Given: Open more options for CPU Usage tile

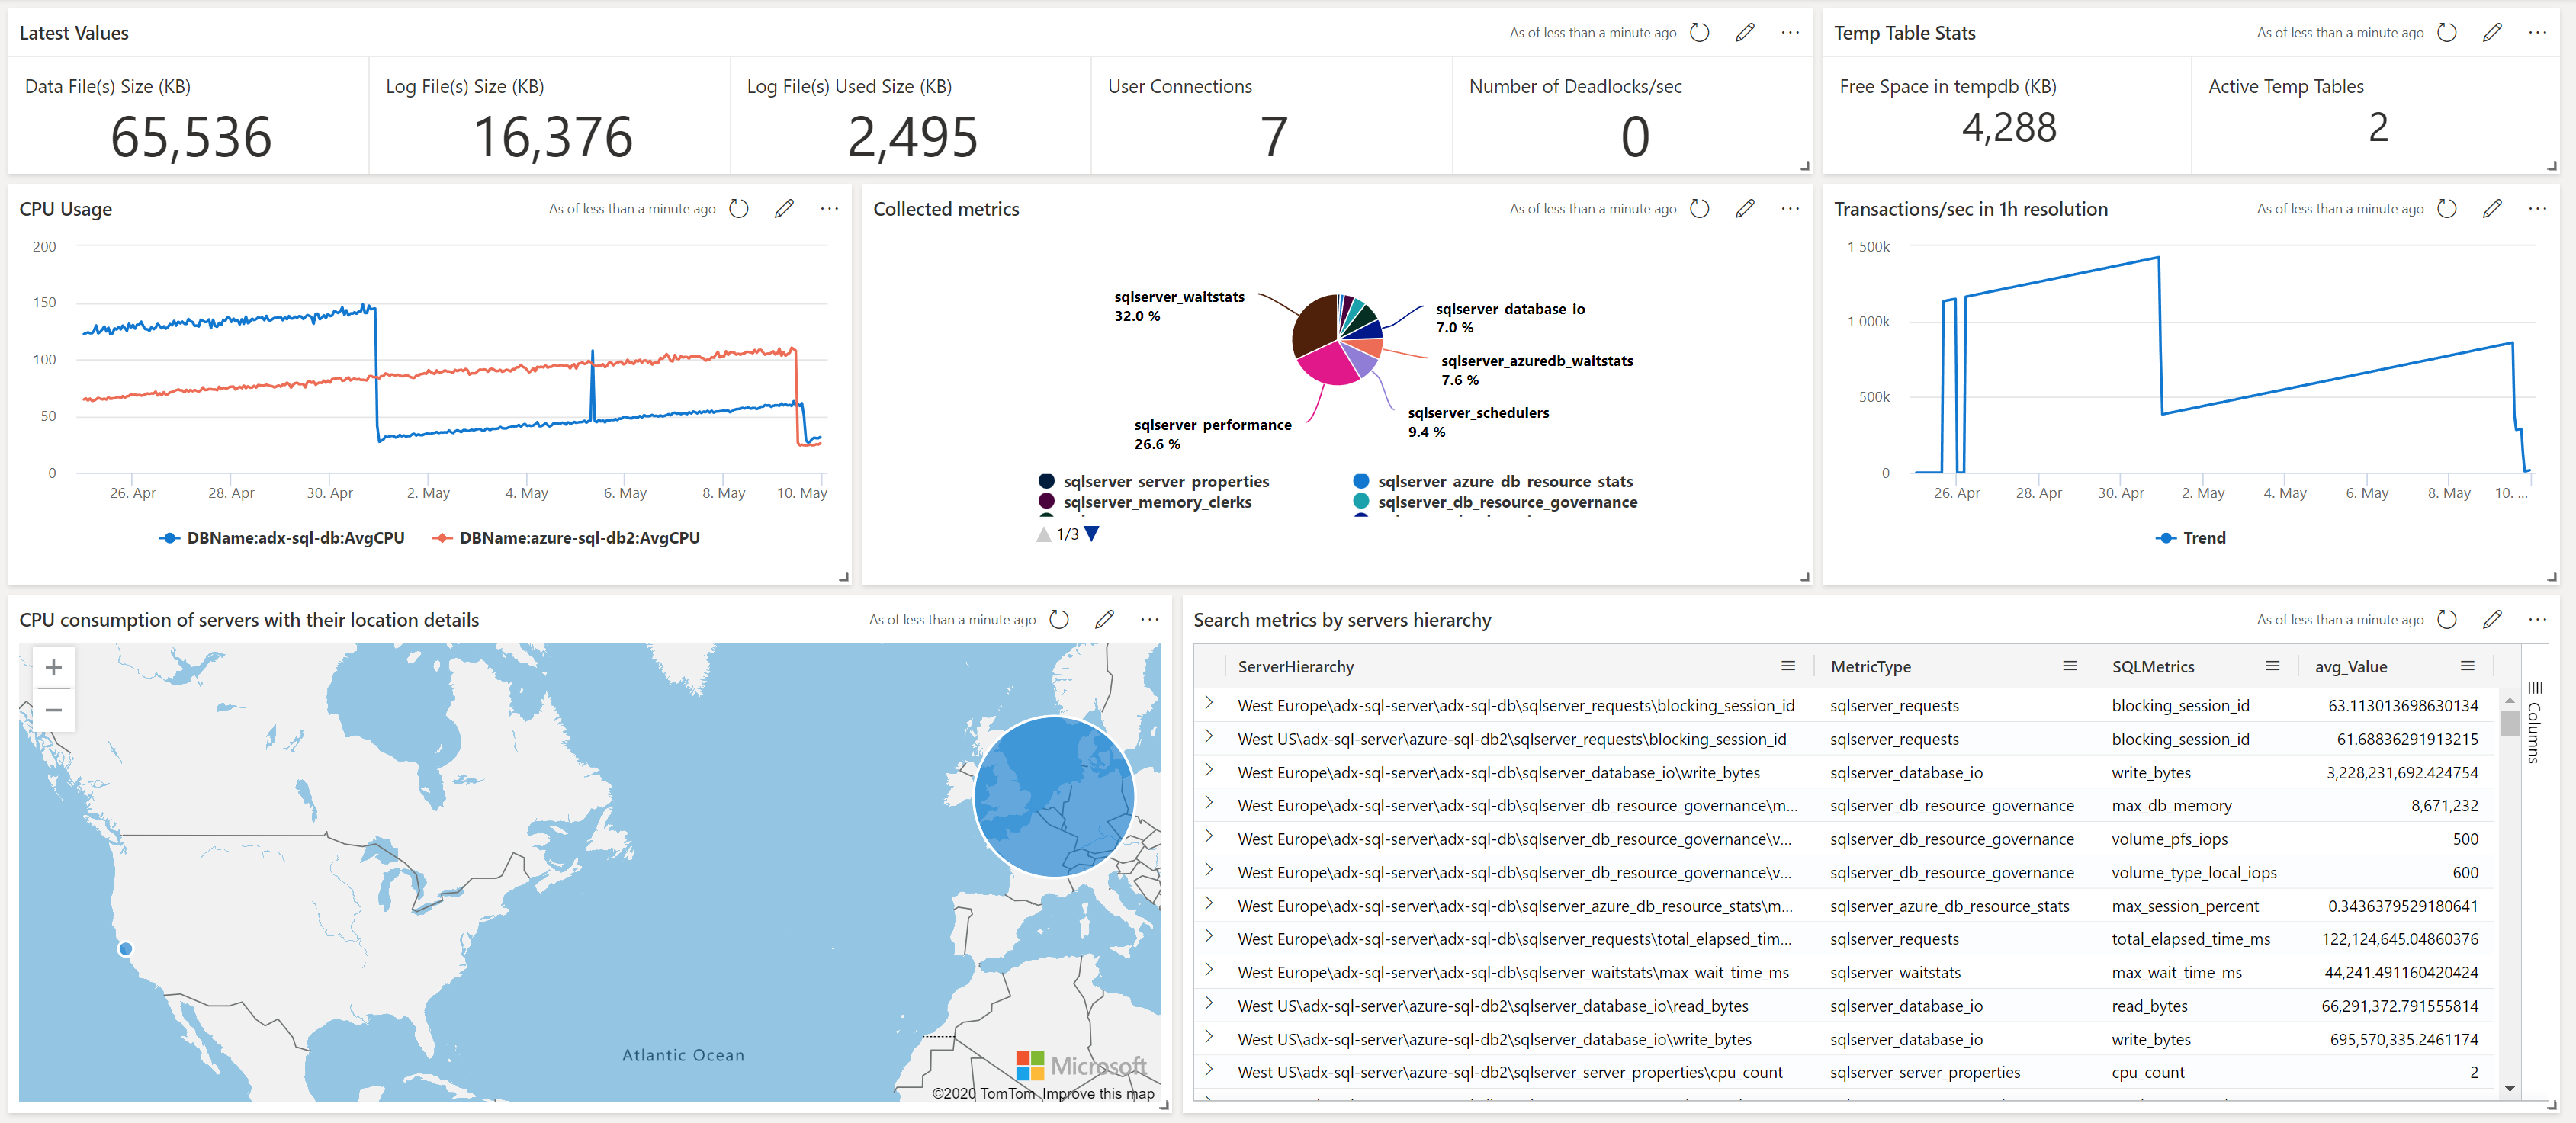Looking at the screenshot, I should click(829, 209).
